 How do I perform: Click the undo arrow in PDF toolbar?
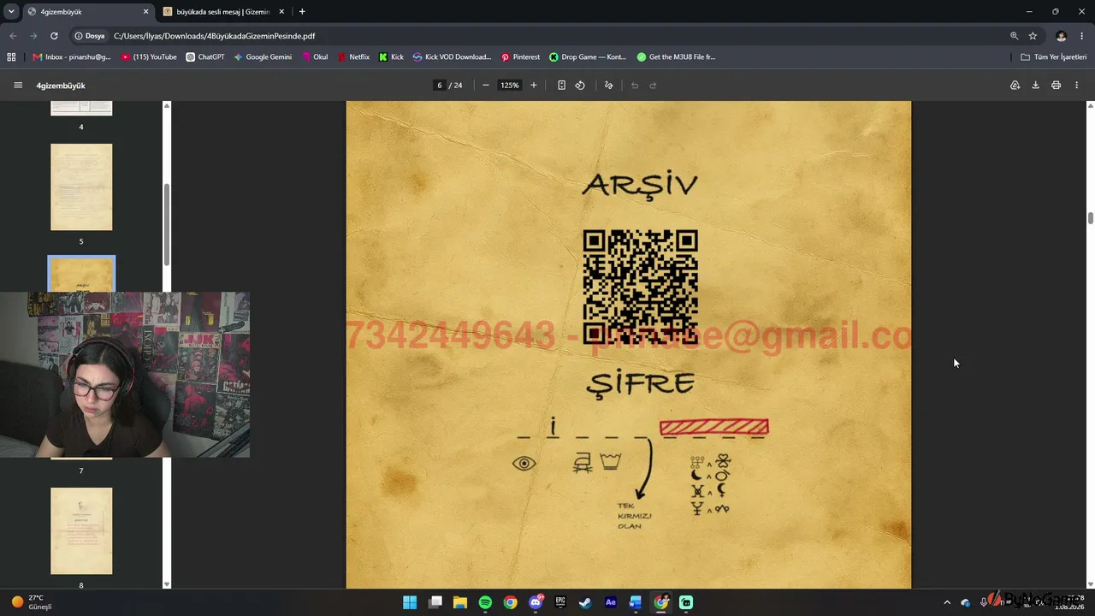[x=635, y=86]
